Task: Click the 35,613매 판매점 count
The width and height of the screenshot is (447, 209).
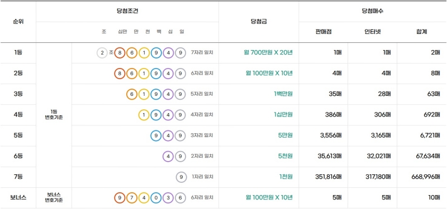Action: (x=330, y=156)
